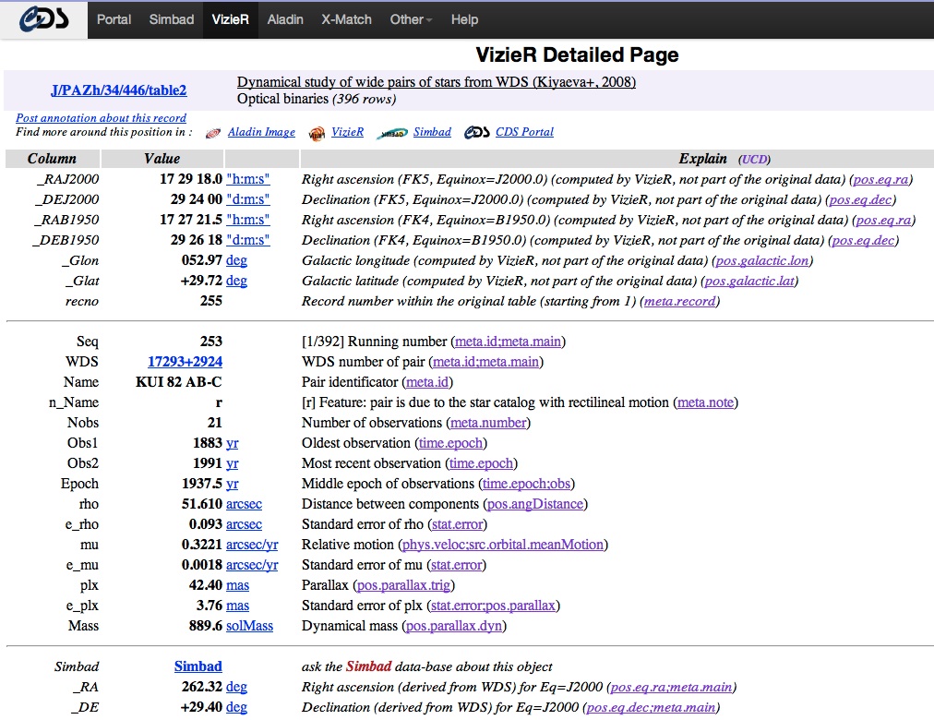
Task: Click "d:m:s" unit for _DEB1950
Action: pyautogui.click(x=247, y=239)
